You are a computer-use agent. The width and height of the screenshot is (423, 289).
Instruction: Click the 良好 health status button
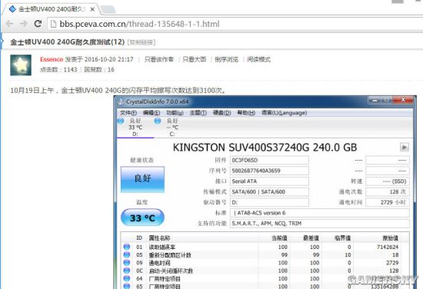142,179
